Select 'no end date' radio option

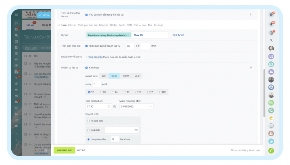(88, 121)
